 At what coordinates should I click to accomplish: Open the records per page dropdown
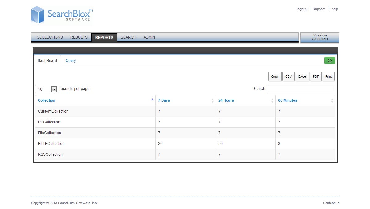tap(47, 89)
